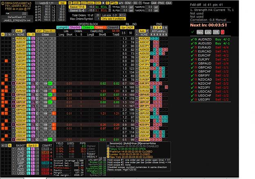Click the CS close-shorts icon for CADCHF
This screenshot has width=255, height=179.
46,57
